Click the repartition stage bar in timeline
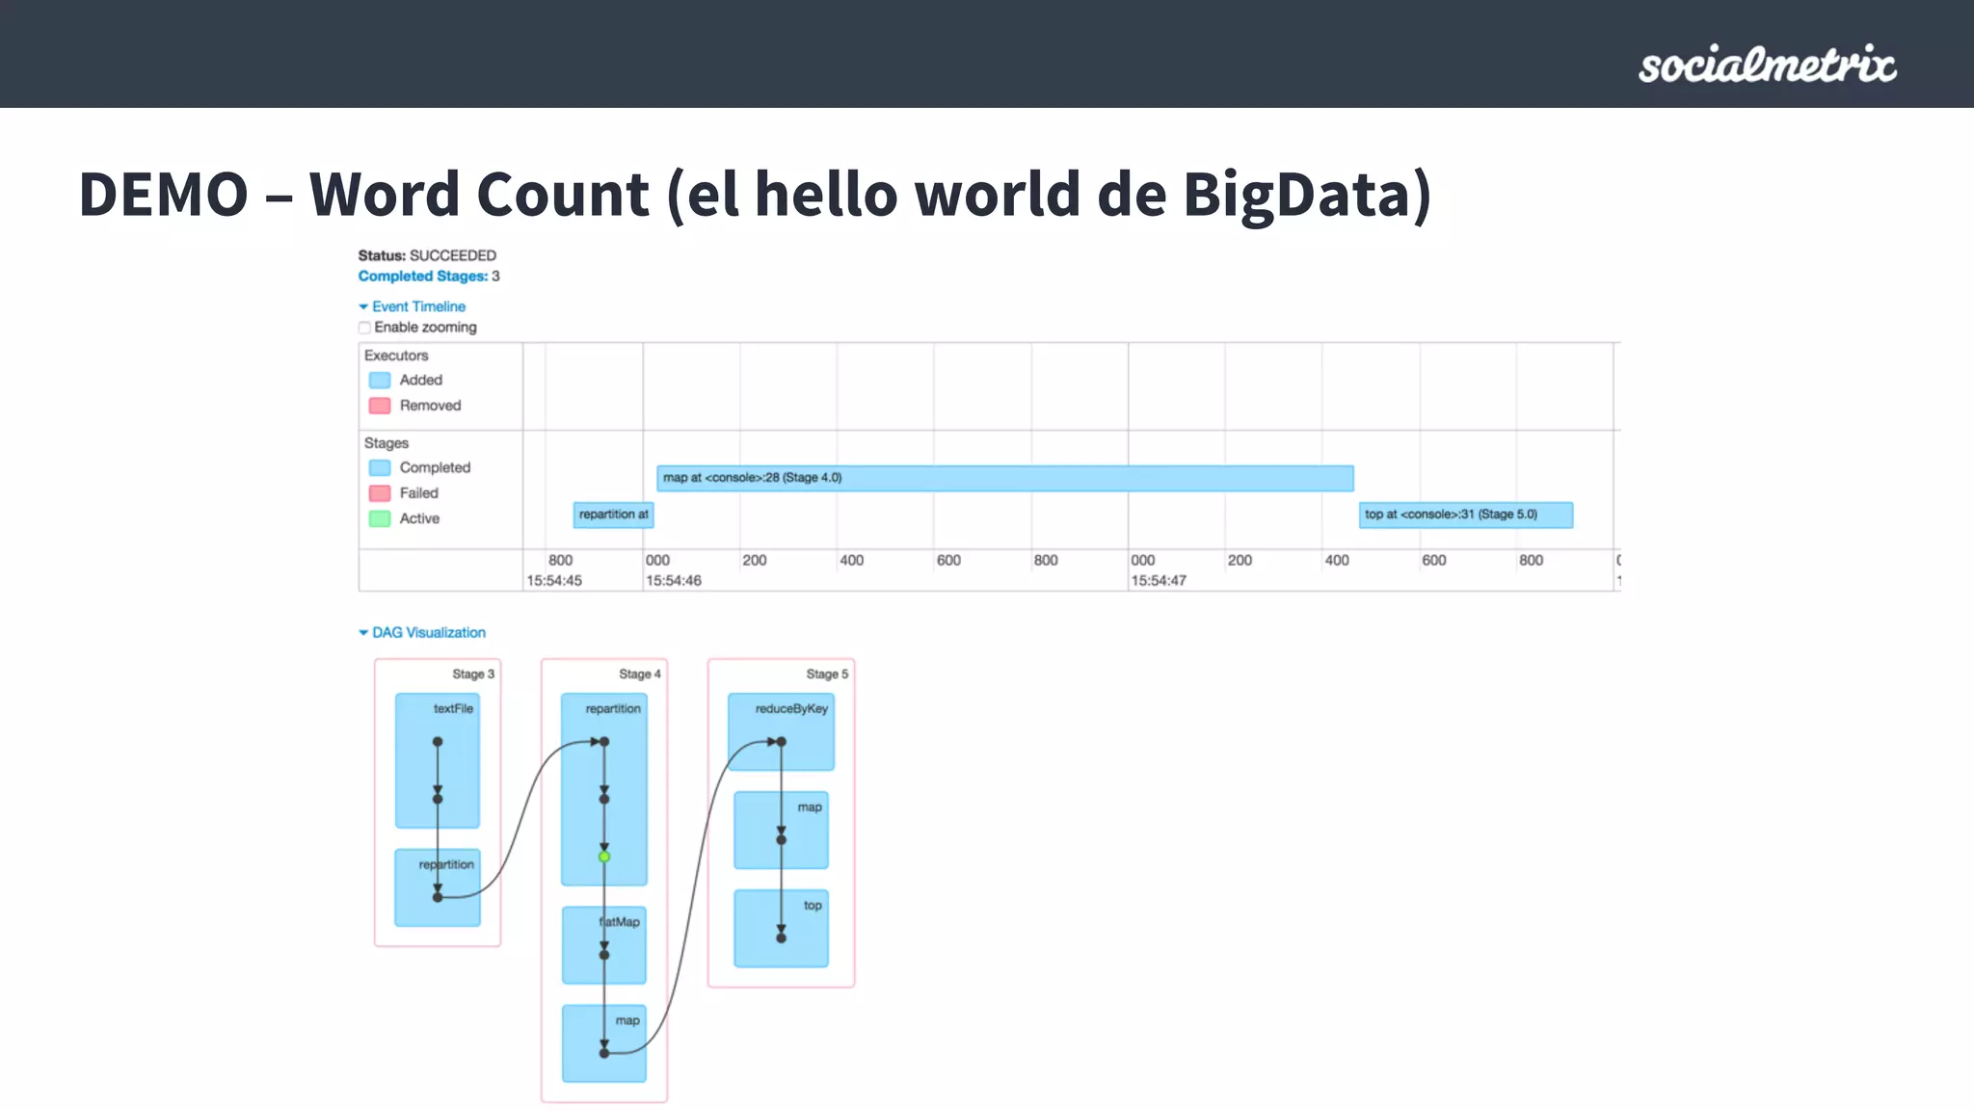Image resolution: width=1974 pixels, height=1110 pixels. click(614, 515)
